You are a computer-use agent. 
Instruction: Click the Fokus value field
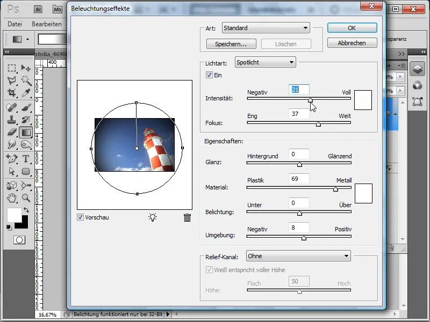(299, 114)
